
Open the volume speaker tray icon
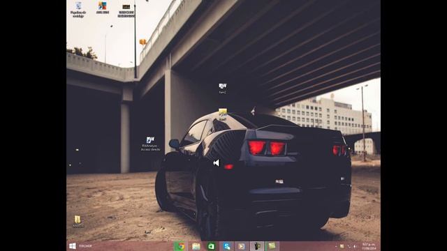click(356, 246)
